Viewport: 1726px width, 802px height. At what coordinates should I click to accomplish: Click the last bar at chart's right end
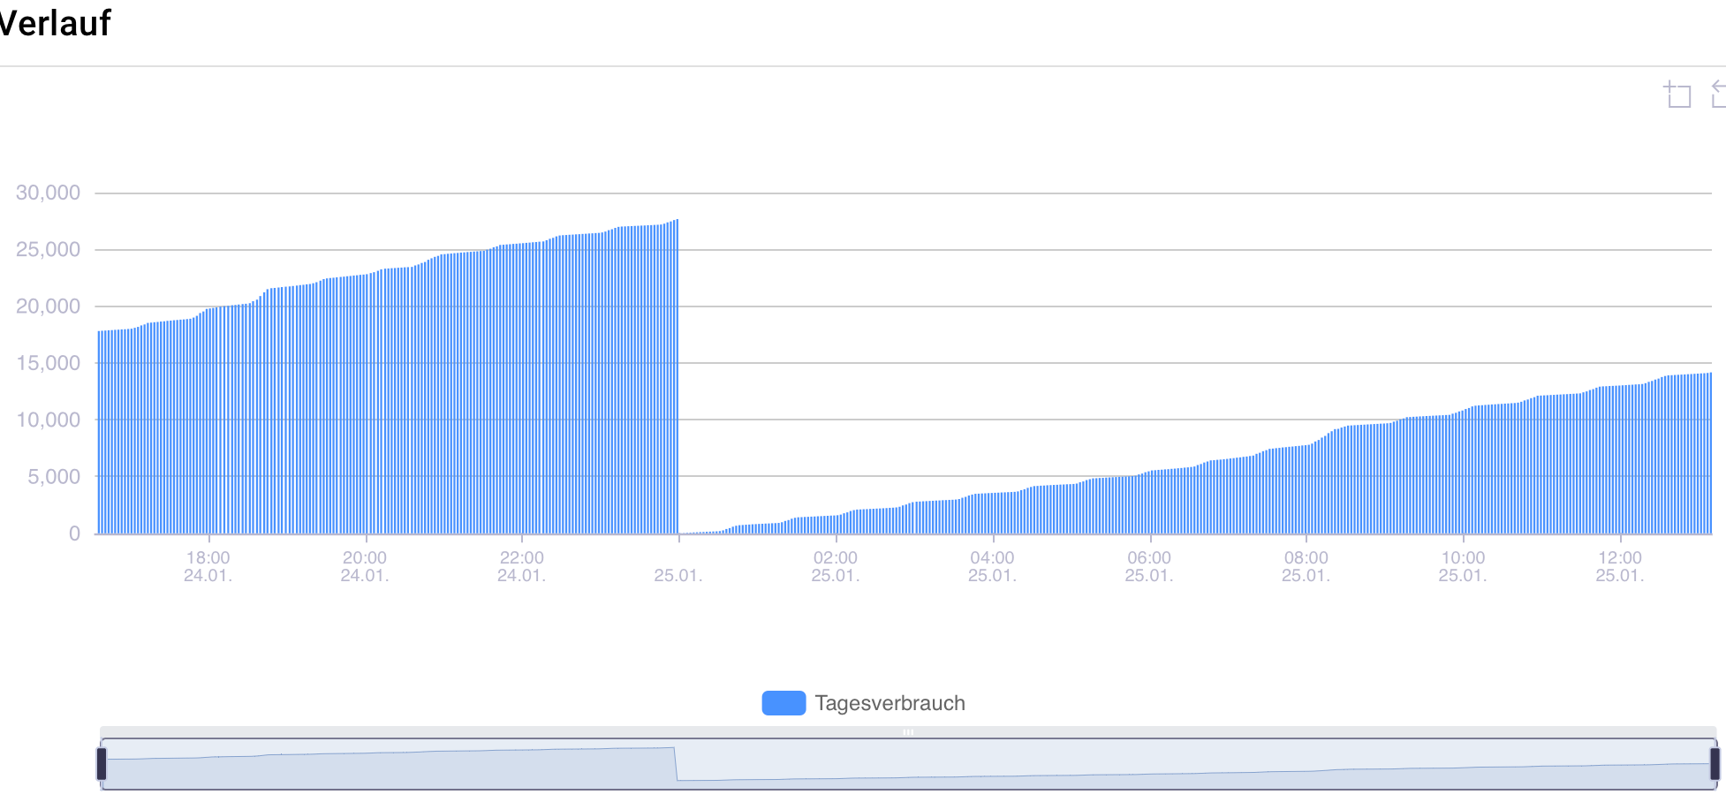(1710, 453)
